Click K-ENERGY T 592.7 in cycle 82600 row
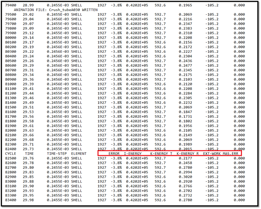Screen dimensions: 261x209 point(160,163)
